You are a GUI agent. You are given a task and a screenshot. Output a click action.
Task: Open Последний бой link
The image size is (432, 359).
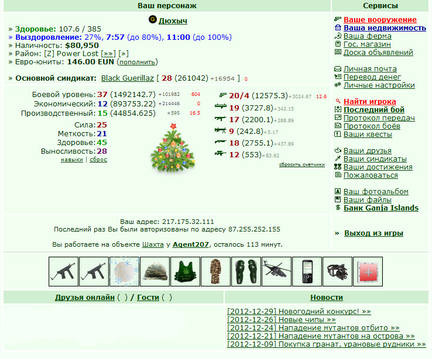pyautogui.click(x=374, y=109)
